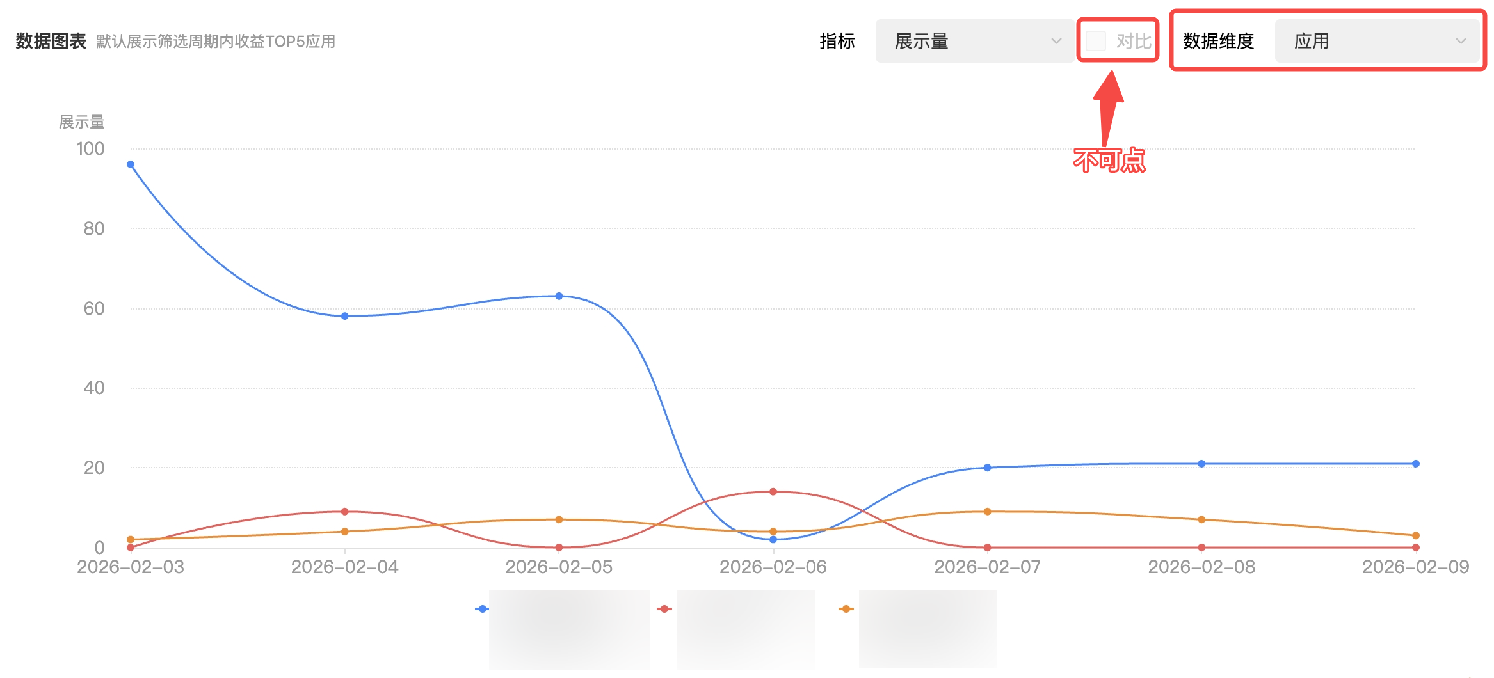Click the blue legend marker icon
This screenshot has width=1494, height=678.
482,609
